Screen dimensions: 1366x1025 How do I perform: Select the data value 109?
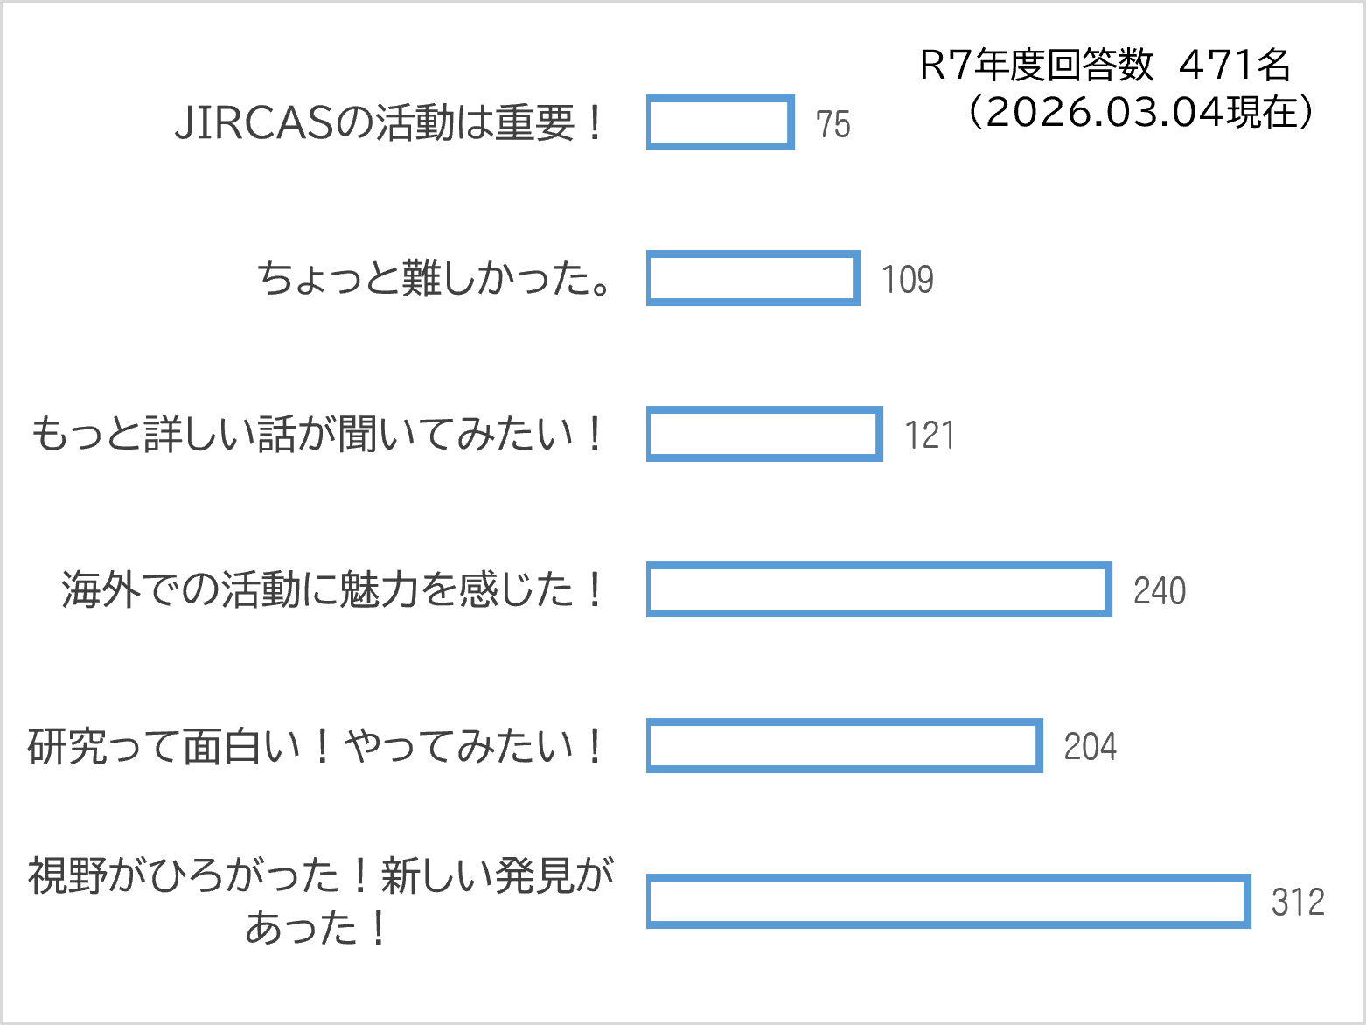pos(907,280)
